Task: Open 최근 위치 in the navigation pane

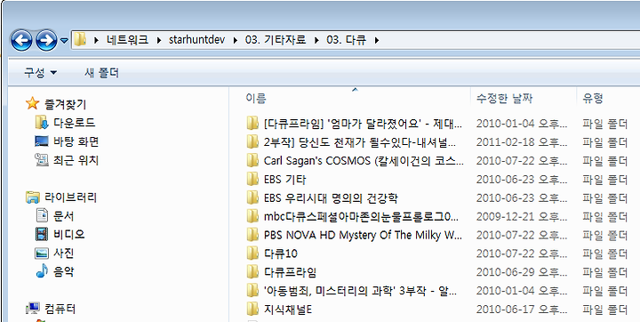Action: (76, 161)
